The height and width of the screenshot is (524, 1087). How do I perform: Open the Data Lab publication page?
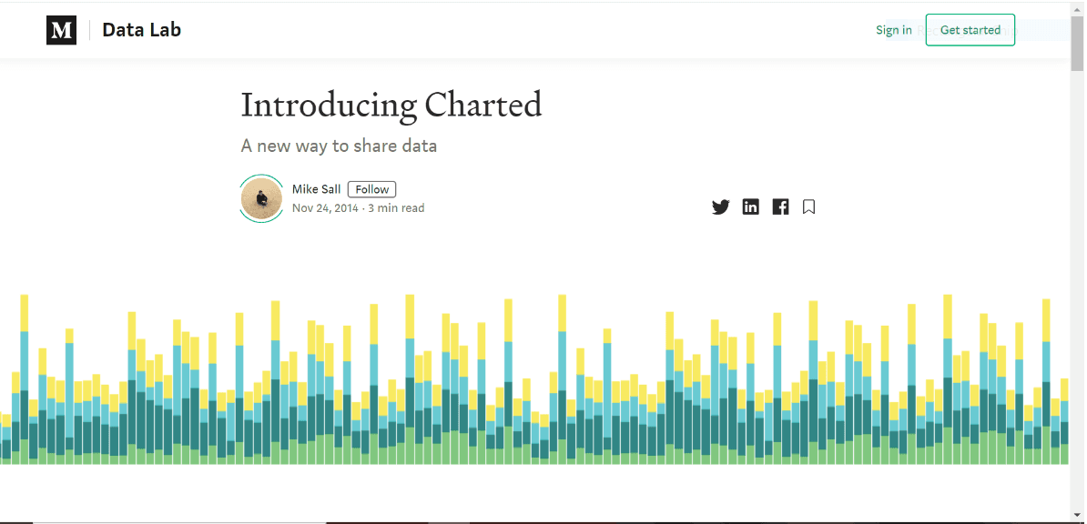tap(141, 30)
